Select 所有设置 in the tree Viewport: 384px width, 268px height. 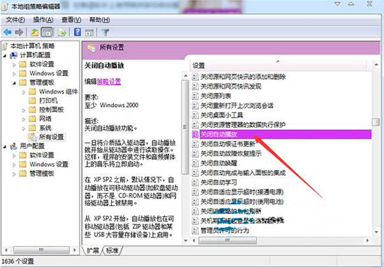click(x=51, y=137)
